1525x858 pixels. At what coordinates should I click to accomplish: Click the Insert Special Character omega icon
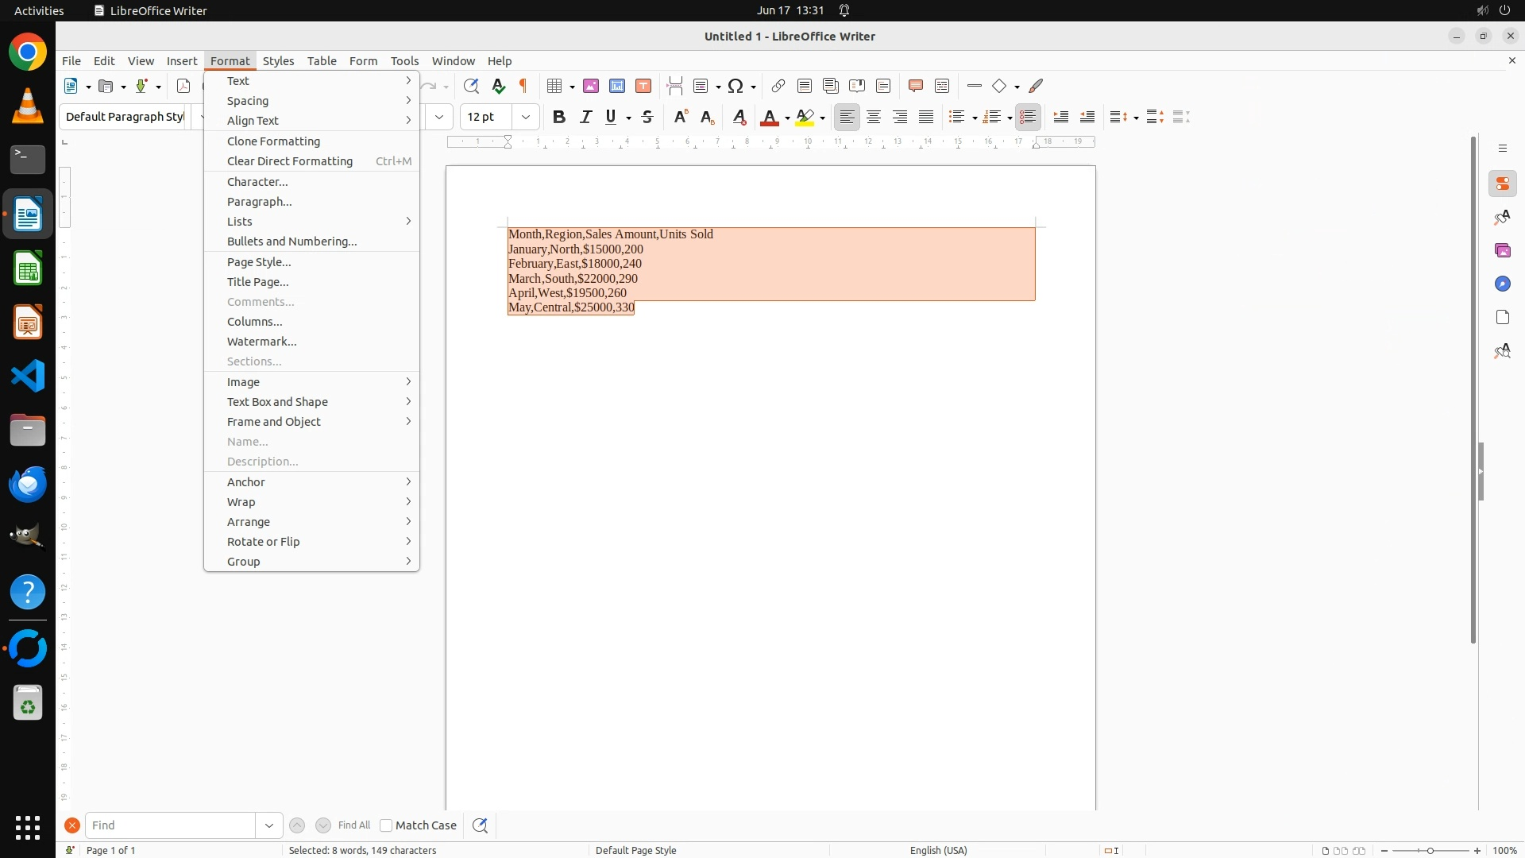pos(735,86)
